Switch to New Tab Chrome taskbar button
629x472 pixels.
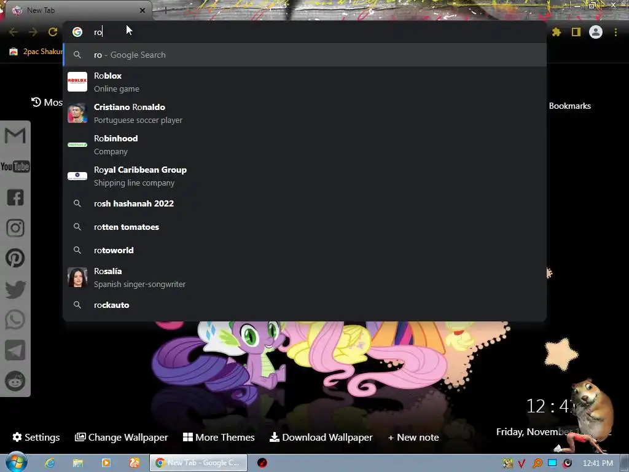(198, 463)
